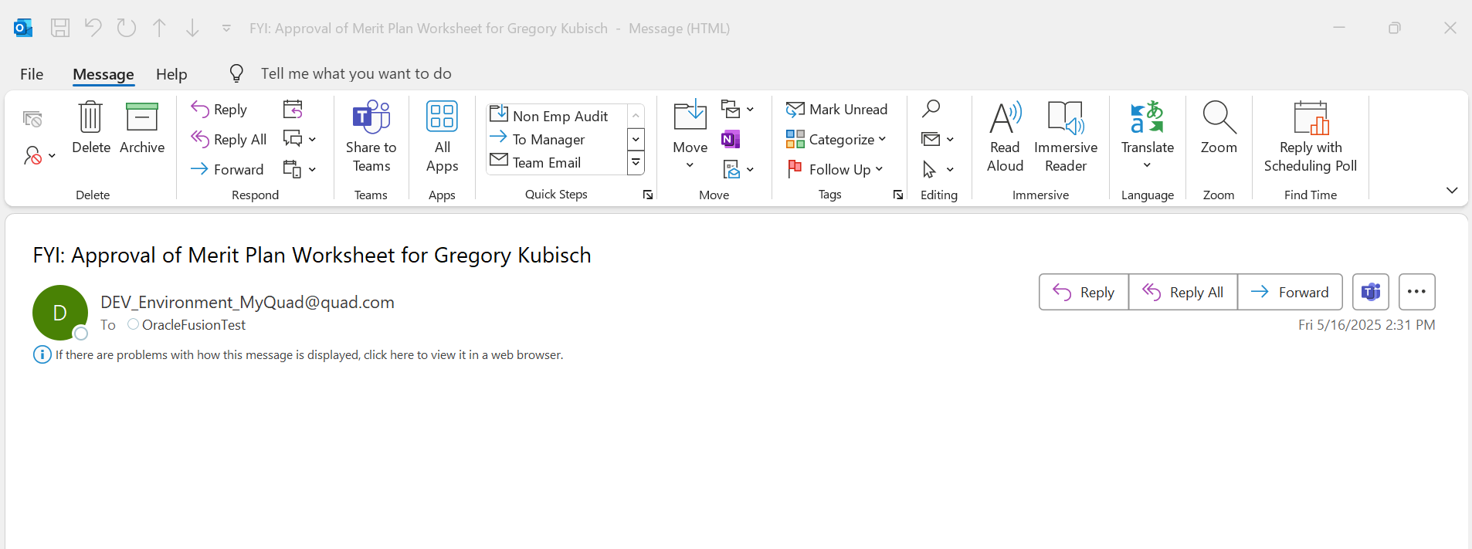Open the Follow Up flag dropdown
Image resolution: width=1472 pixels, height=549 pixels.
point(835,169)
